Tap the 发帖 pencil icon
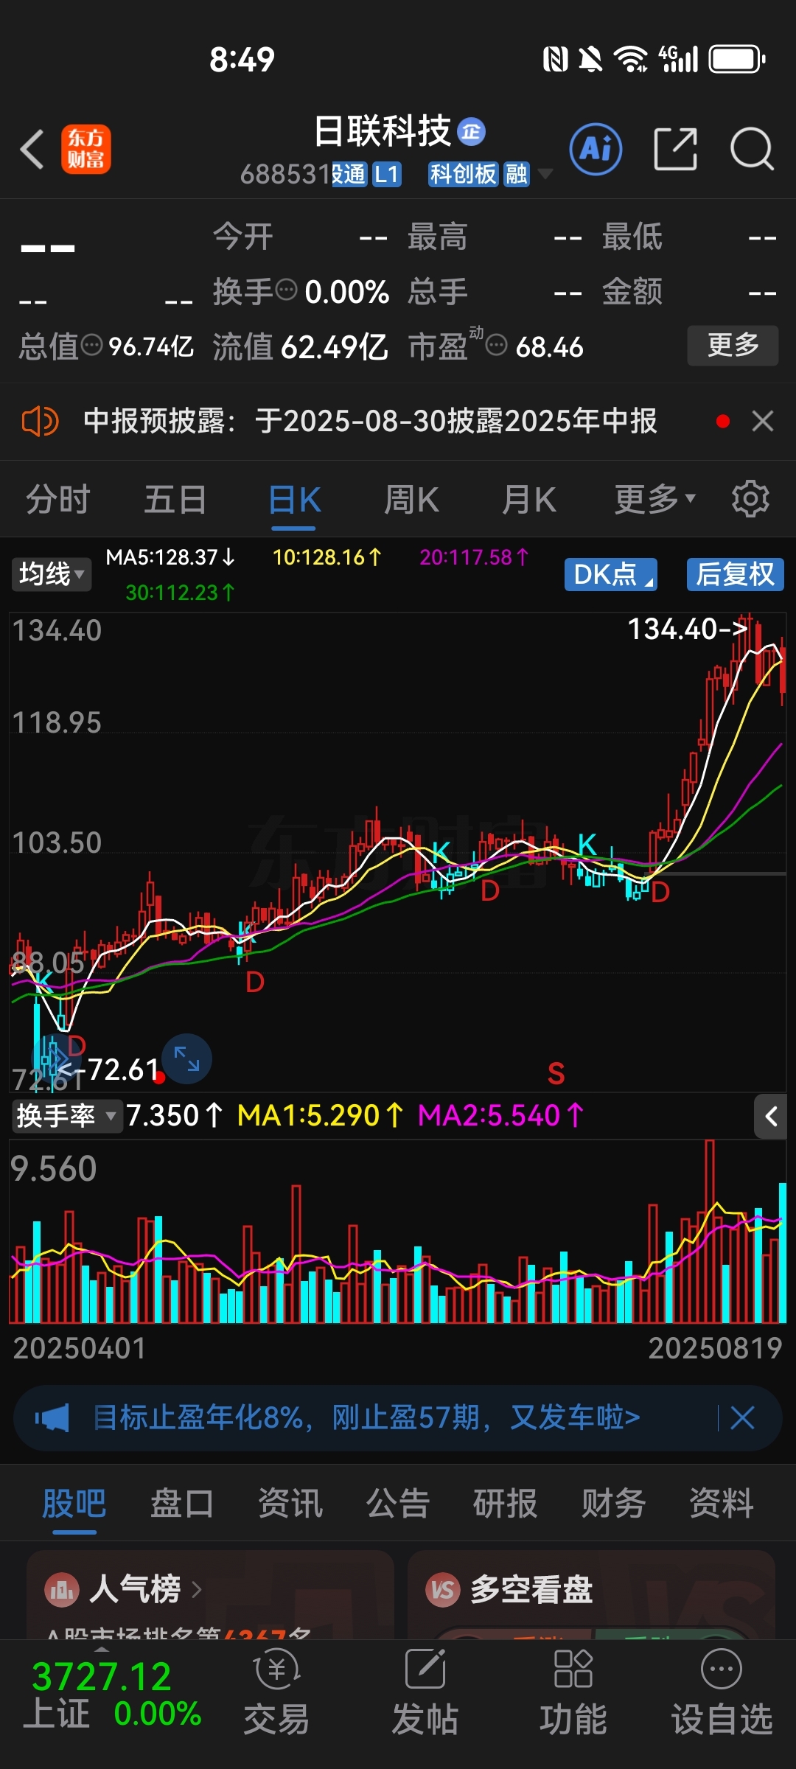The image size is (796, 1769). tap(425, 1669)
